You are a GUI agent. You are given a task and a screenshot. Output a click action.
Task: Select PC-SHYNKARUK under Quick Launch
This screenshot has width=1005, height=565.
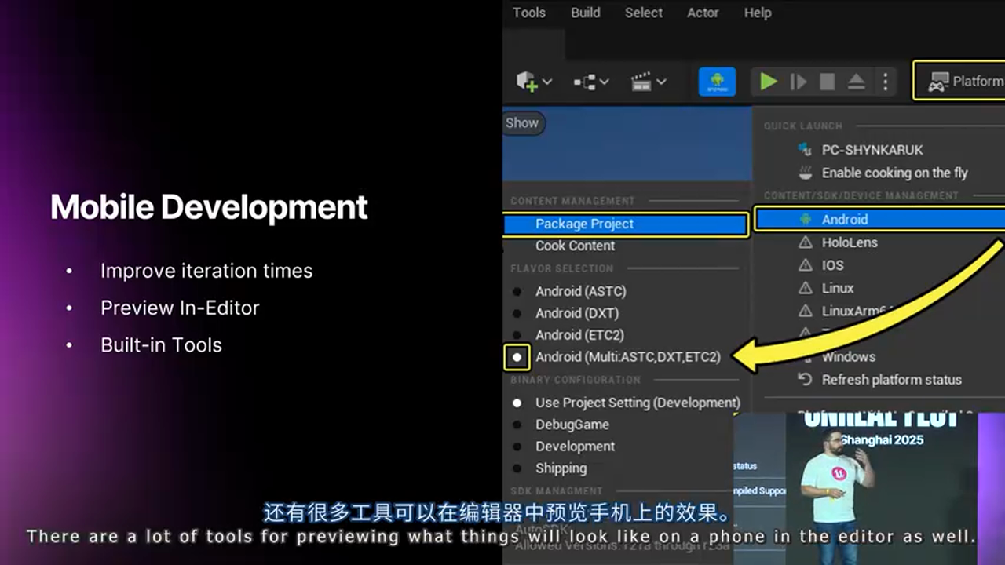[872, 150]
